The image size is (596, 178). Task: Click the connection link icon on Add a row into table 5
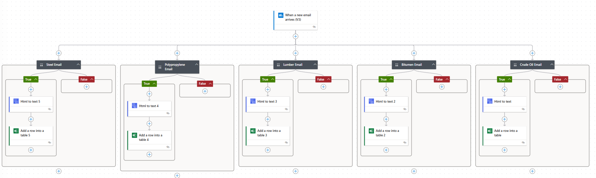pyautogui.click(x=49, y=142)
